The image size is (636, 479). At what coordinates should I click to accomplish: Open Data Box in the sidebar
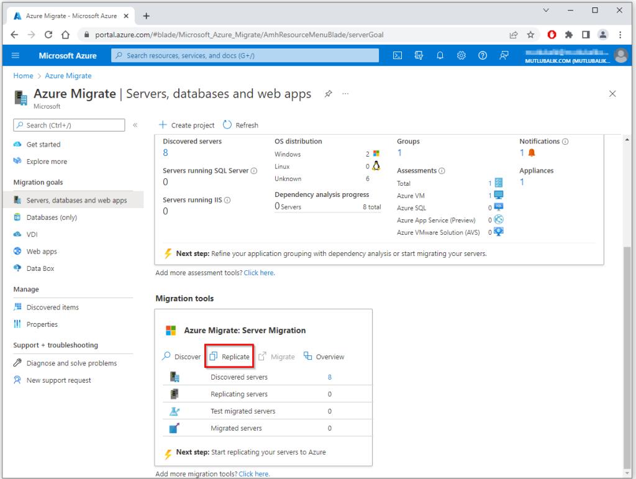40,268
